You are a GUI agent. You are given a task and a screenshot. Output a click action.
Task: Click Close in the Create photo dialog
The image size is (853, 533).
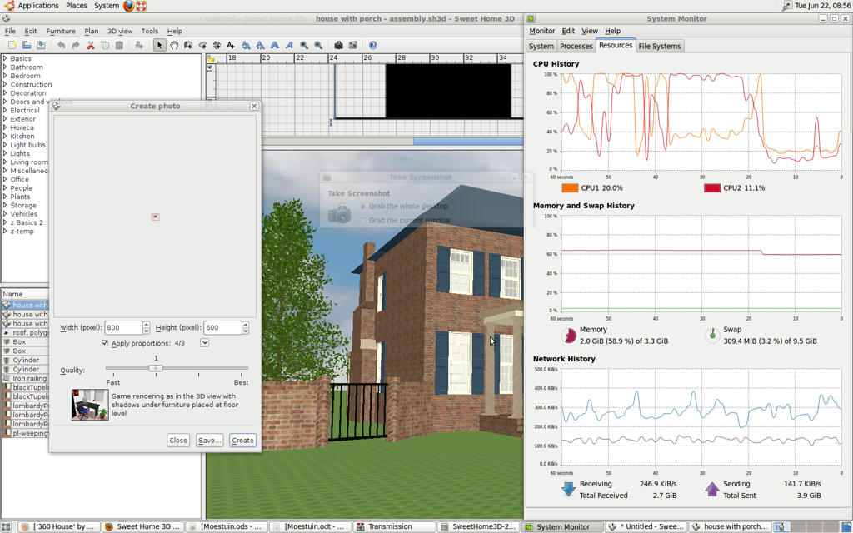tap(178, 441)
